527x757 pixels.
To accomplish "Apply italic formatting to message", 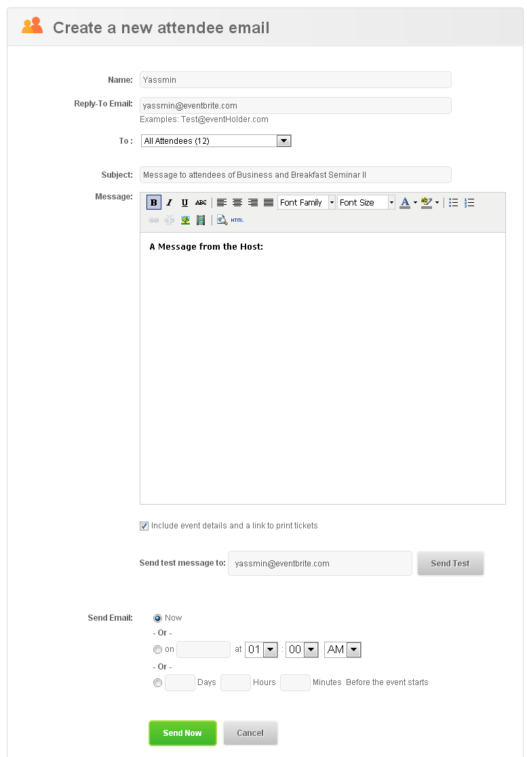I will pyautogui.click(x=169, y=203).
